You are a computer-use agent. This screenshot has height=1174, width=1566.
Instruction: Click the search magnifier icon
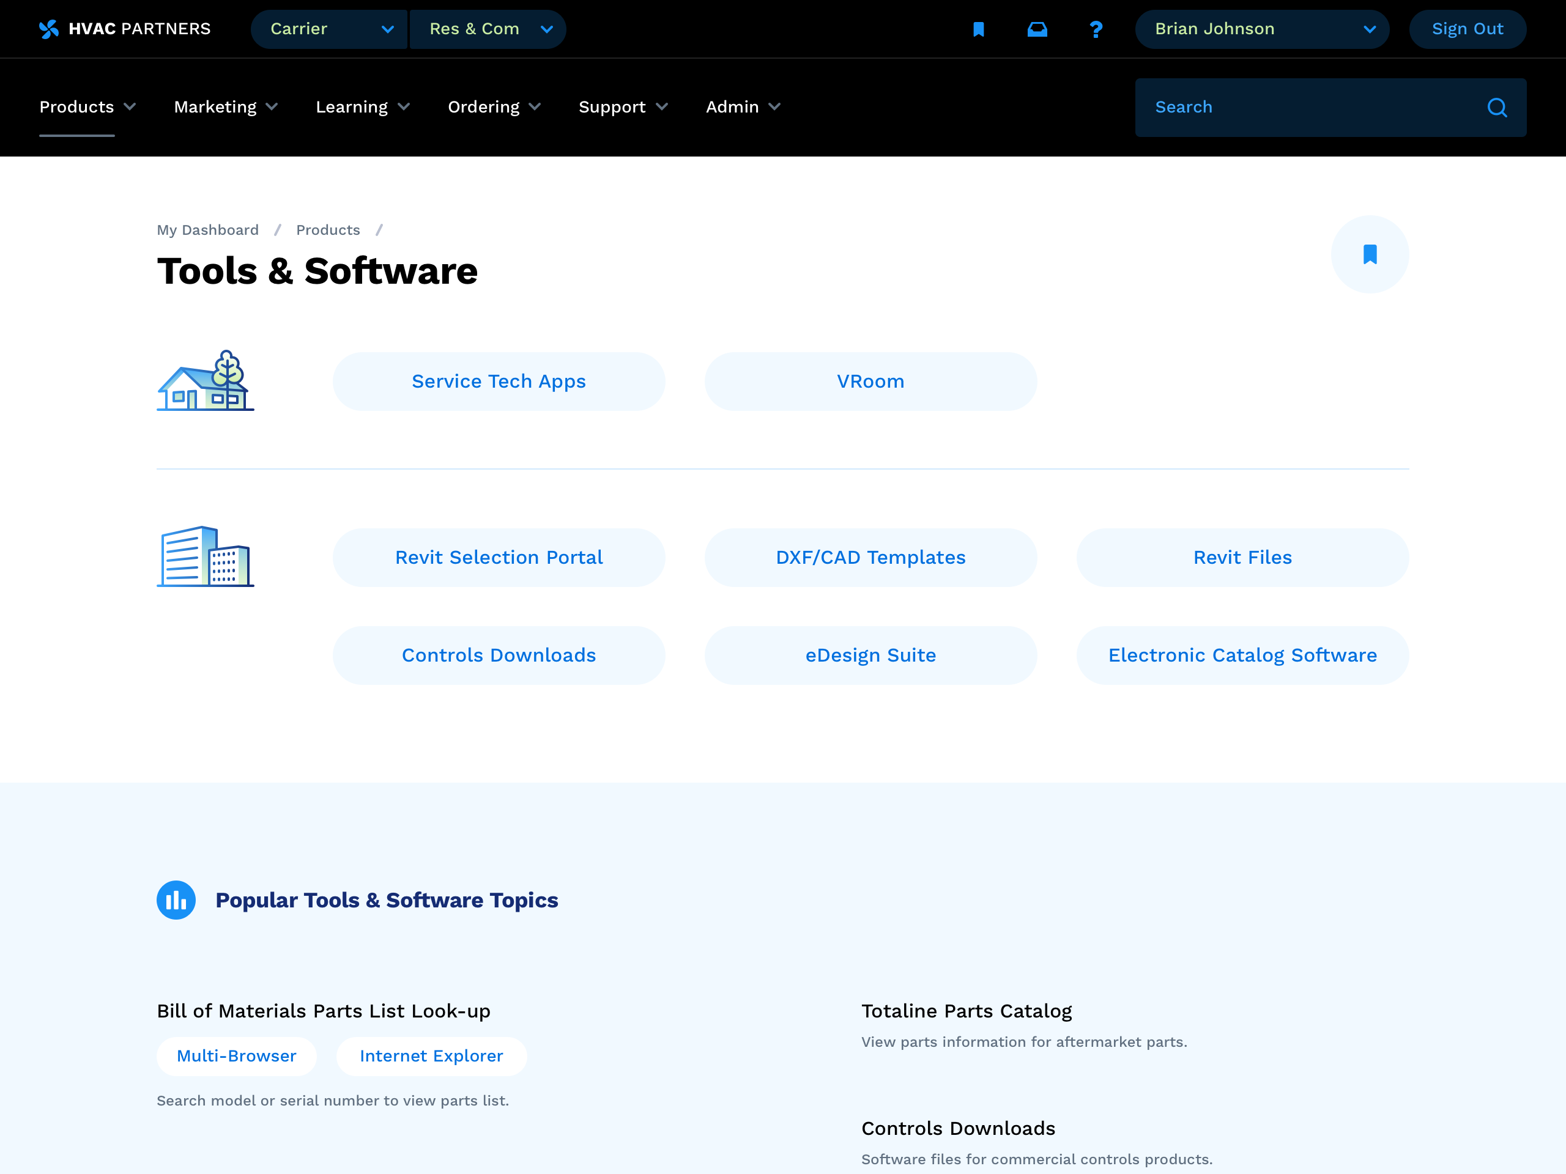click(1497, 108)
